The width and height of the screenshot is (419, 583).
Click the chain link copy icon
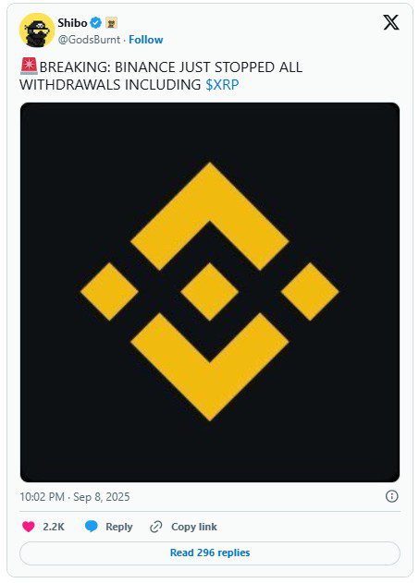[x=156, y=527]
